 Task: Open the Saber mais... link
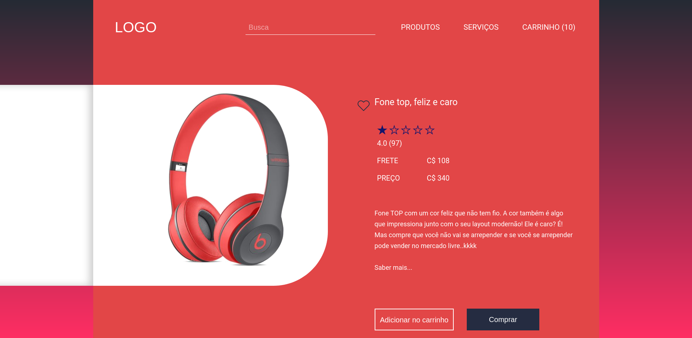point(393,268)
